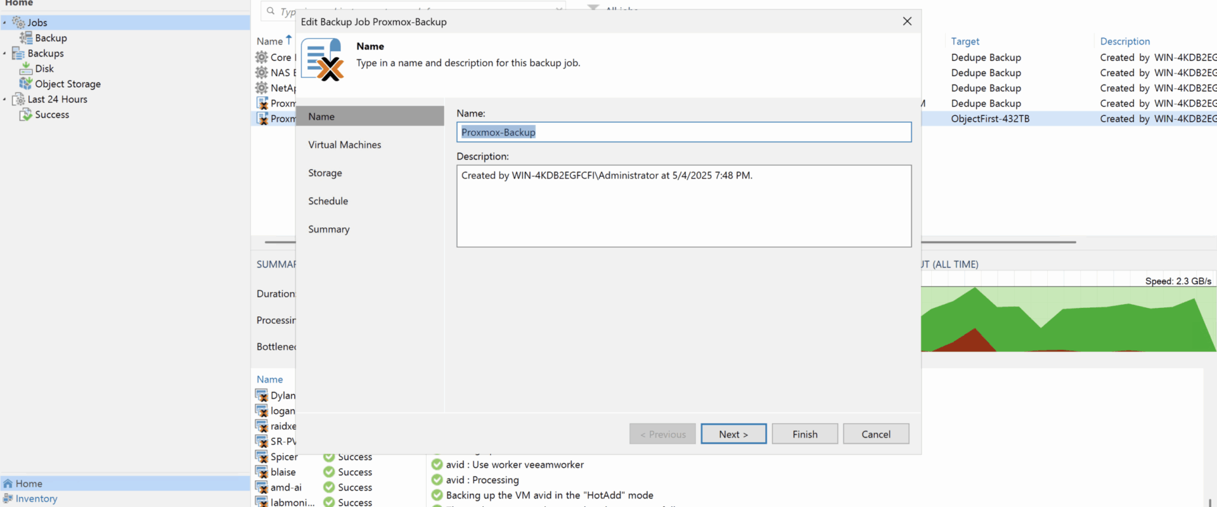Cancel the Edit Backup Job dialog

point(876,434)
